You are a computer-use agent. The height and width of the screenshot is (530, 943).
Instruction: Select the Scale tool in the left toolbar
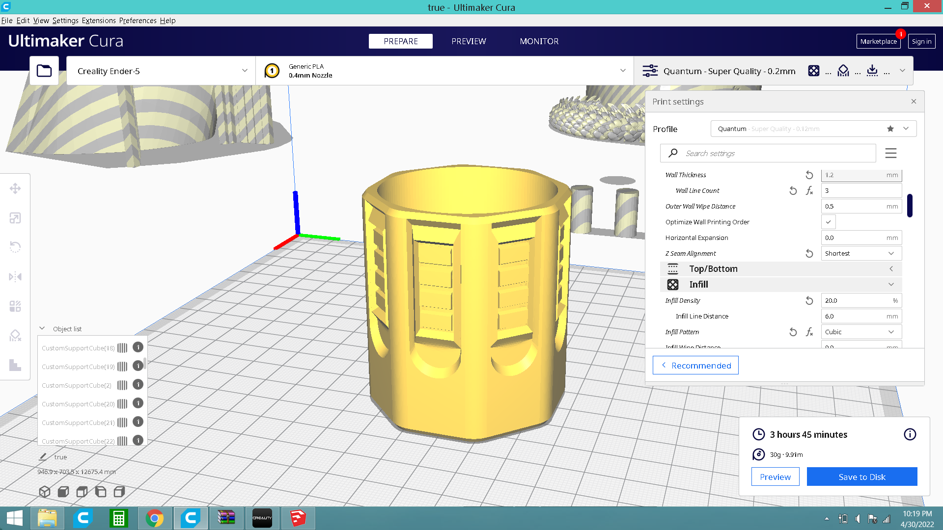pyautogui.click(x=15, y=218)
